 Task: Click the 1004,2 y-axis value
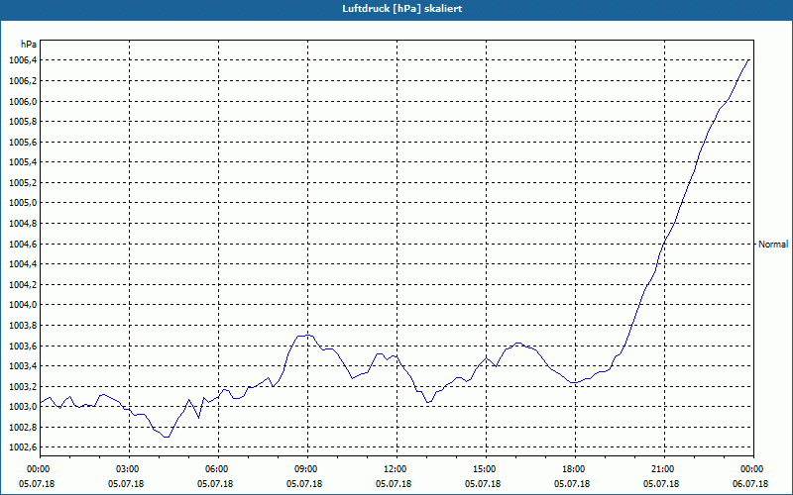pos(23,284)
